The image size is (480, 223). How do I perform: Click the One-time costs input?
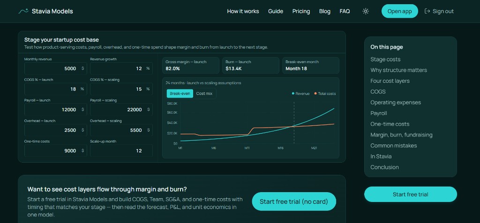click(55, 151)
